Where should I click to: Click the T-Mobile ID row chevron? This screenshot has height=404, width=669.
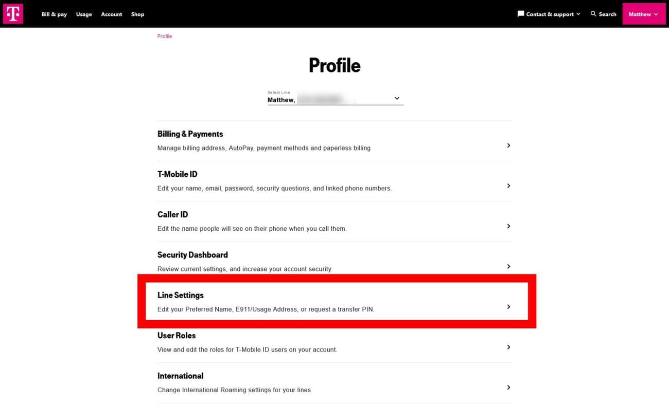508,186
